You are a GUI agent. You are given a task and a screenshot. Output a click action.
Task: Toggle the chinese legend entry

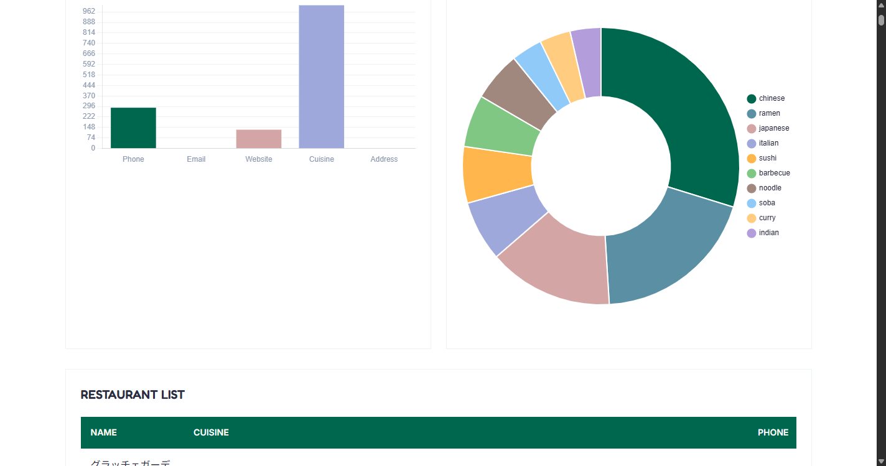click(x=766, y=98)
